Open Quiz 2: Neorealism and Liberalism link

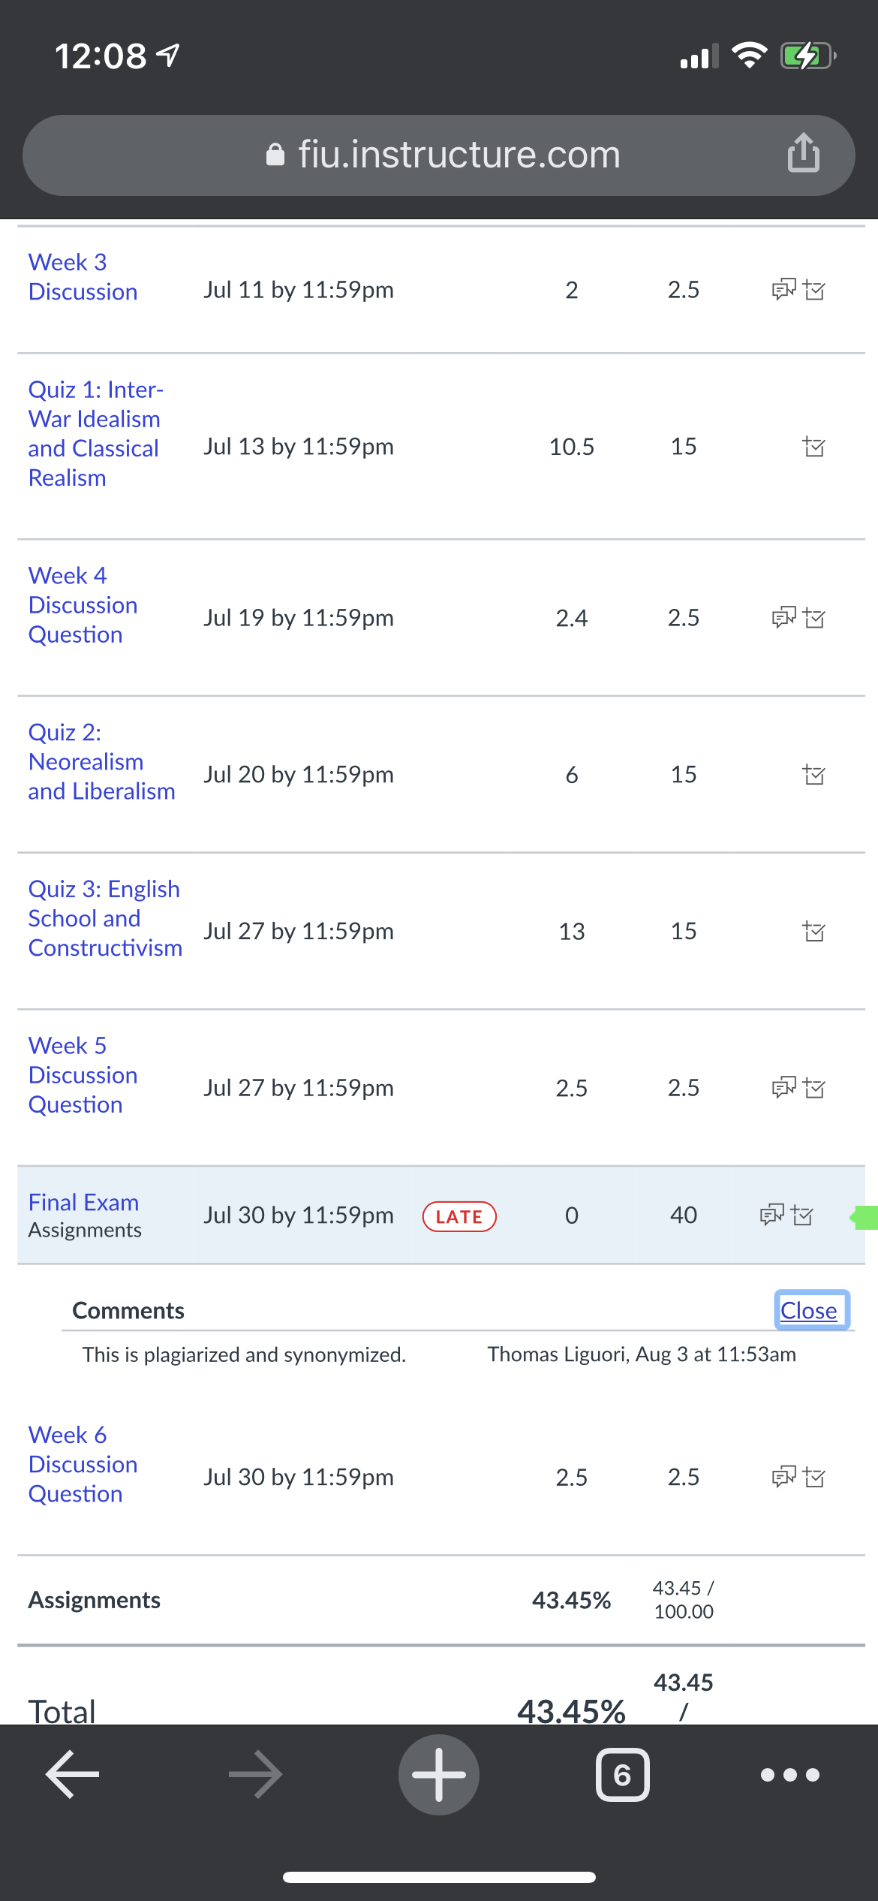(x=101, y=762)
